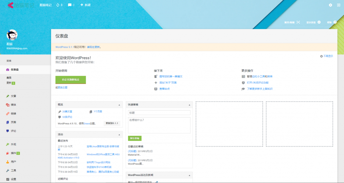Open the (无标题) draft above Material-W...
This screenshot has height=183, width=344.
[x=132, y=151]
